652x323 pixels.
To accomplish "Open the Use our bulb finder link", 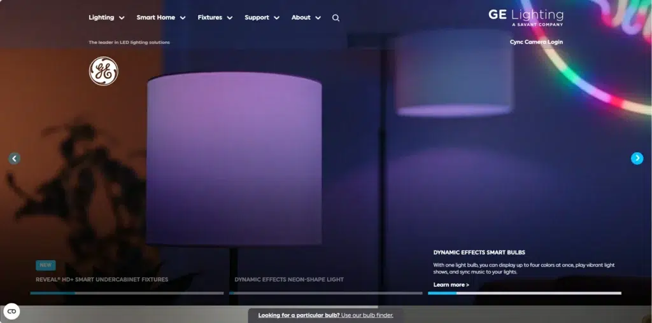I will [367, 315].
